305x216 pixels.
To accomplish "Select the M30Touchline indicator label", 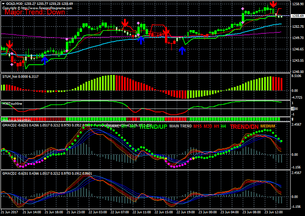I will (x=12, y=104).
